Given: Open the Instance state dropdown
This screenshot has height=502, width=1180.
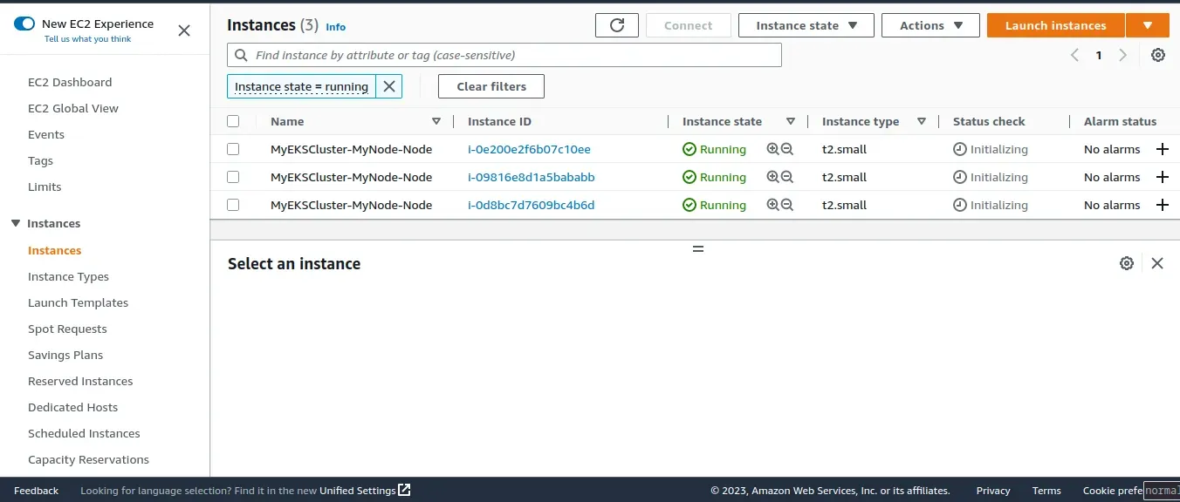Looking at the screenshot, I should 806,25.
